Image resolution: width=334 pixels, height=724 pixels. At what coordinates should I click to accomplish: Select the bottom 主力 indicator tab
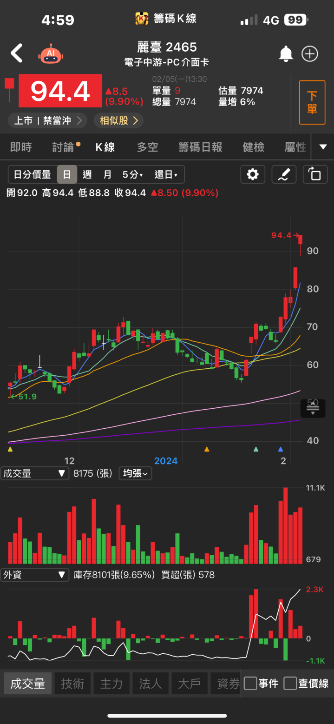click(x=111, y=683)
